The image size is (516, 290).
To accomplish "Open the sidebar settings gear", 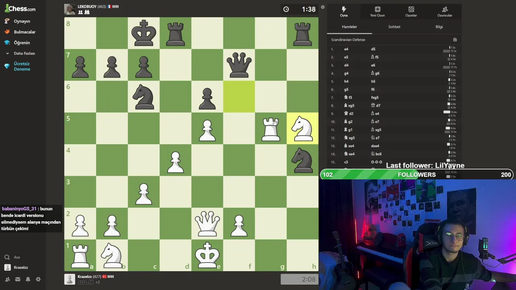I will point(38,279).
